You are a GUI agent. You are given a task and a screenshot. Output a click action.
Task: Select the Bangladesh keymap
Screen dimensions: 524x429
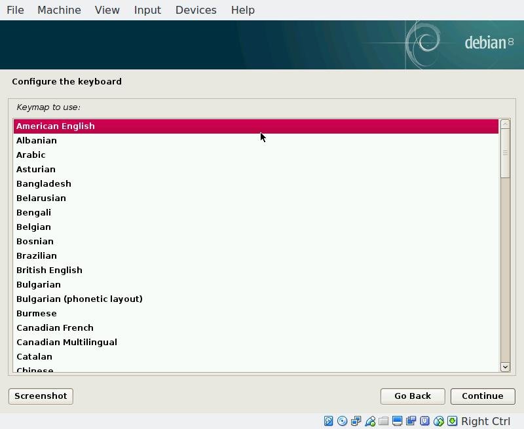pyautogui.click(x=256, y=184)
